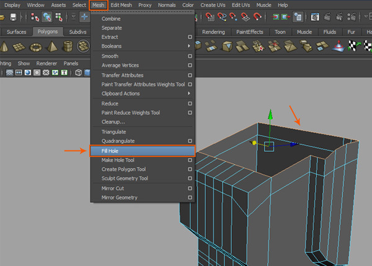Switch to the Surfaces shelf tab
Image resolution: width=372 pixels, height=266 pixels.
click(16, 32)
